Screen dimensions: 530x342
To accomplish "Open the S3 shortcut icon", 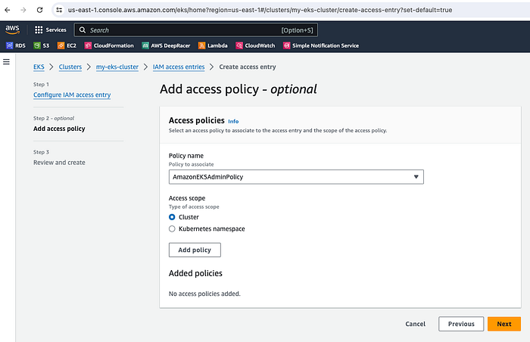I will [37, 45].
